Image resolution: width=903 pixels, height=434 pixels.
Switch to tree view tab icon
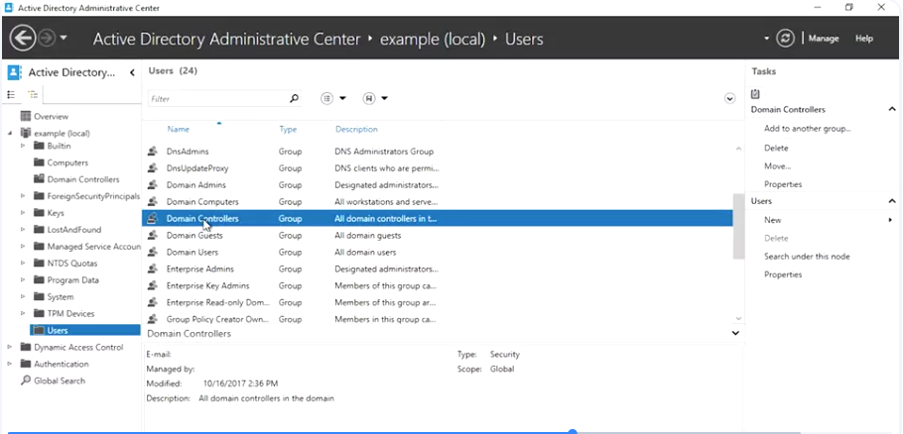click(32, 95)
